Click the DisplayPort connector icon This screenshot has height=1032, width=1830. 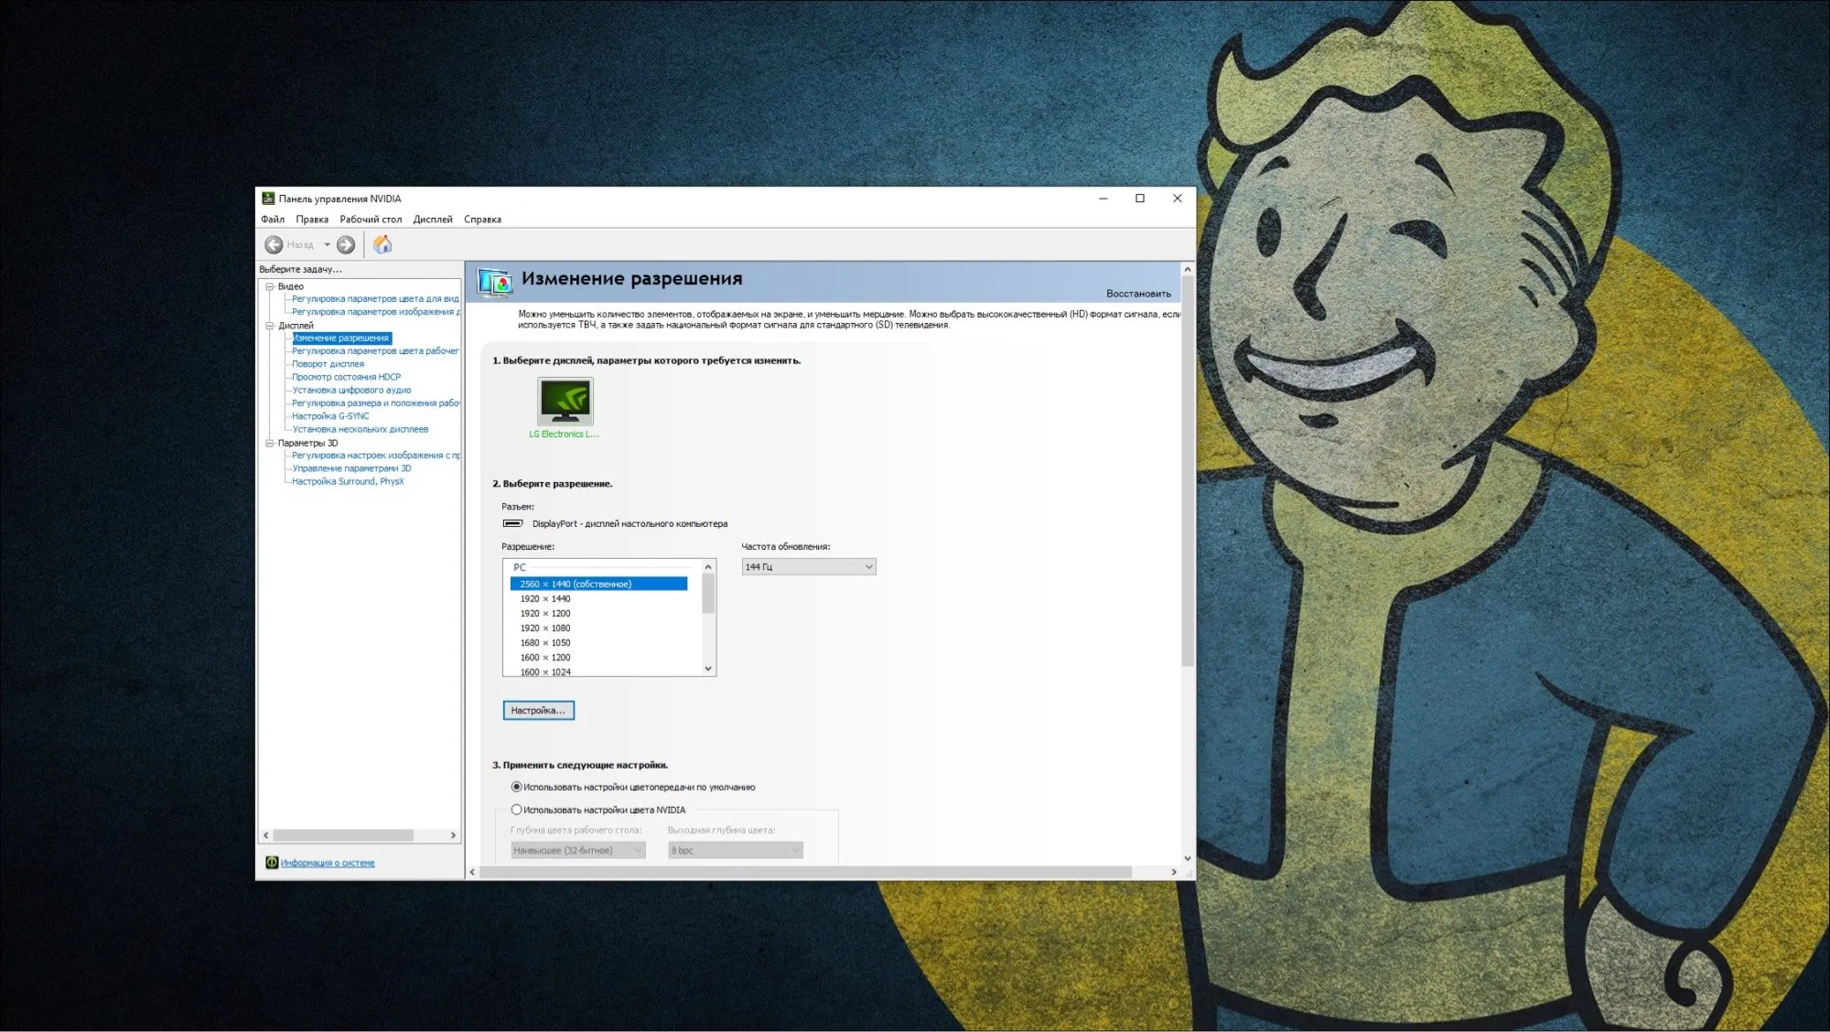(512, 524)
